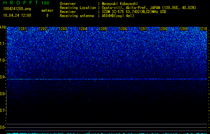Click the 1203 time marker
The width and height of the screenshot is (210, 134).
(63, 29)
